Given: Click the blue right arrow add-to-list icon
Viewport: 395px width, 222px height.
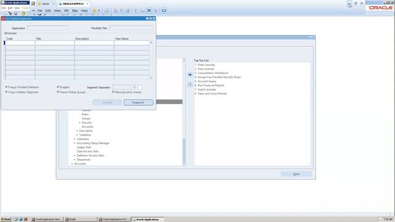Looking at the screenshot, I should click(190, 75).
